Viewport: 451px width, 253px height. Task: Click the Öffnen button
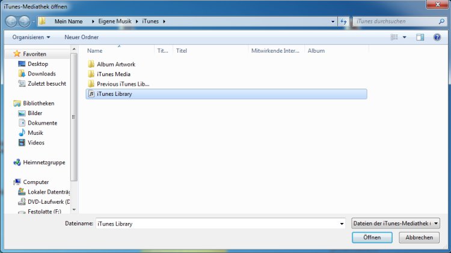pos(372,237)
